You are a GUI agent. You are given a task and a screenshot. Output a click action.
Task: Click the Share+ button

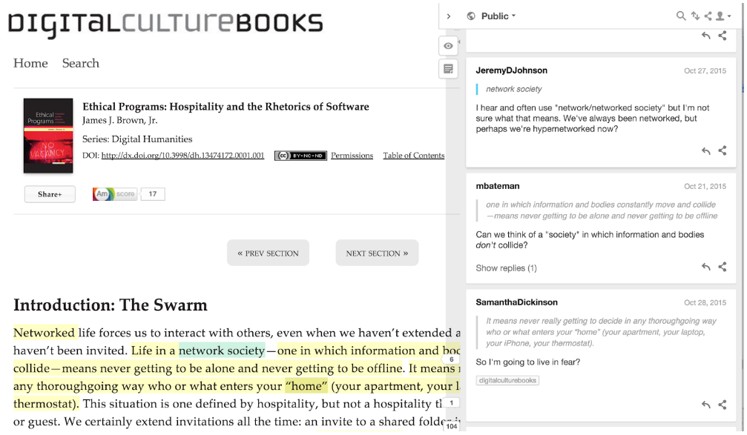click(50, 194)
